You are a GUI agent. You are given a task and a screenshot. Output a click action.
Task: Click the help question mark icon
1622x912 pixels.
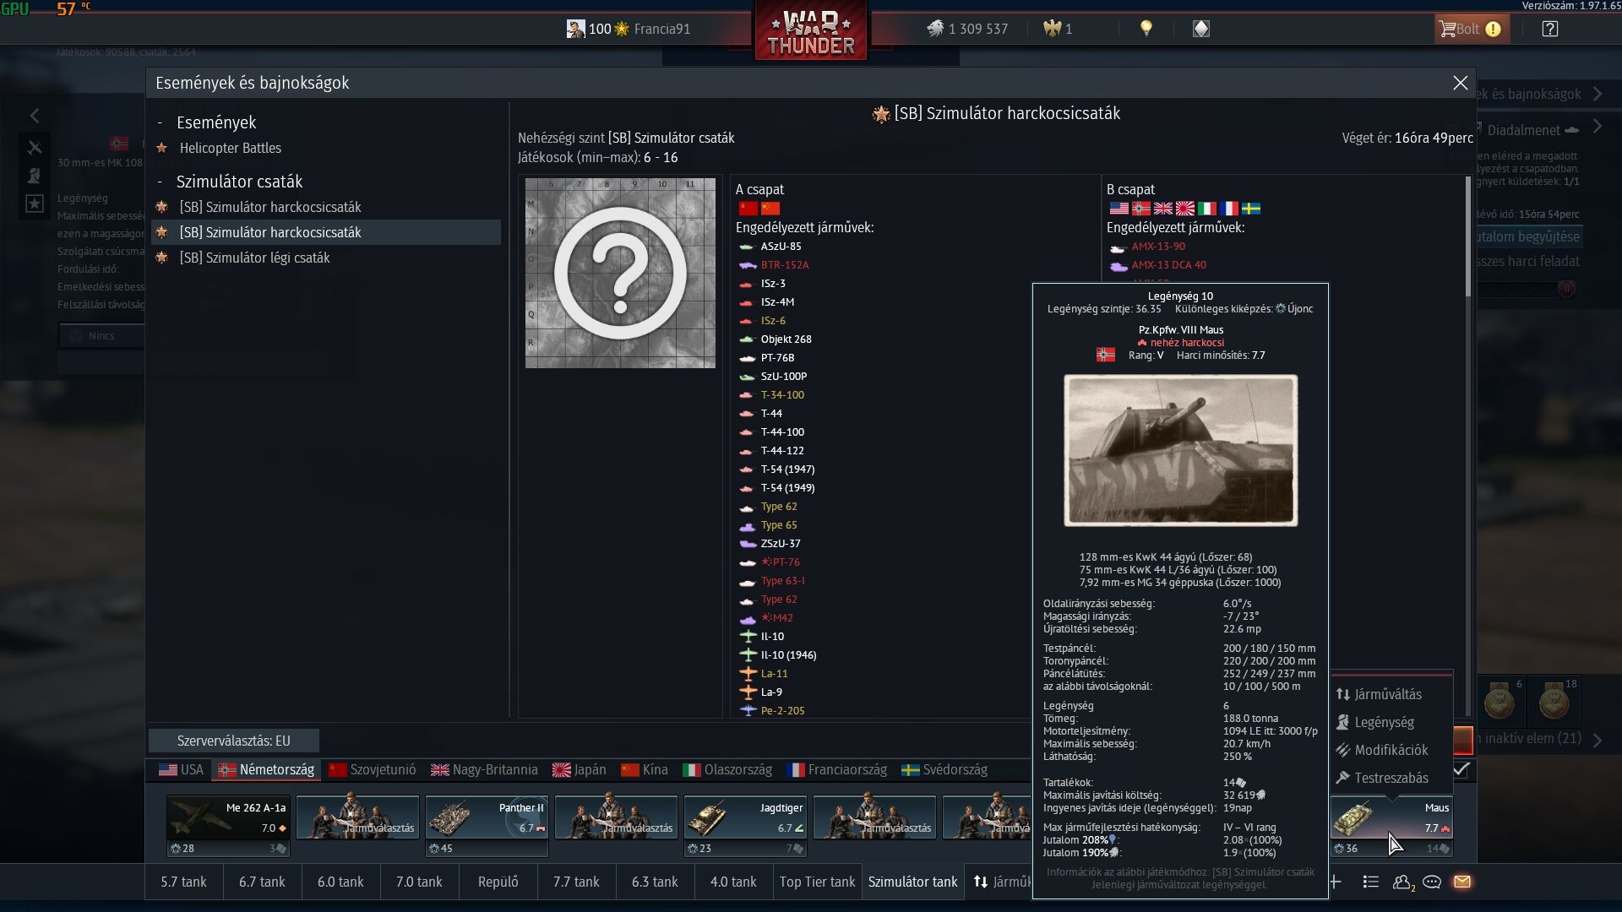[x=1549, y=29]
